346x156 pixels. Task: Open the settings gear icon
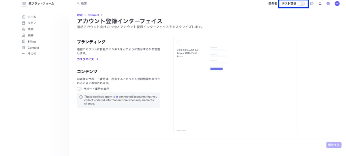(x=328, y=4)
